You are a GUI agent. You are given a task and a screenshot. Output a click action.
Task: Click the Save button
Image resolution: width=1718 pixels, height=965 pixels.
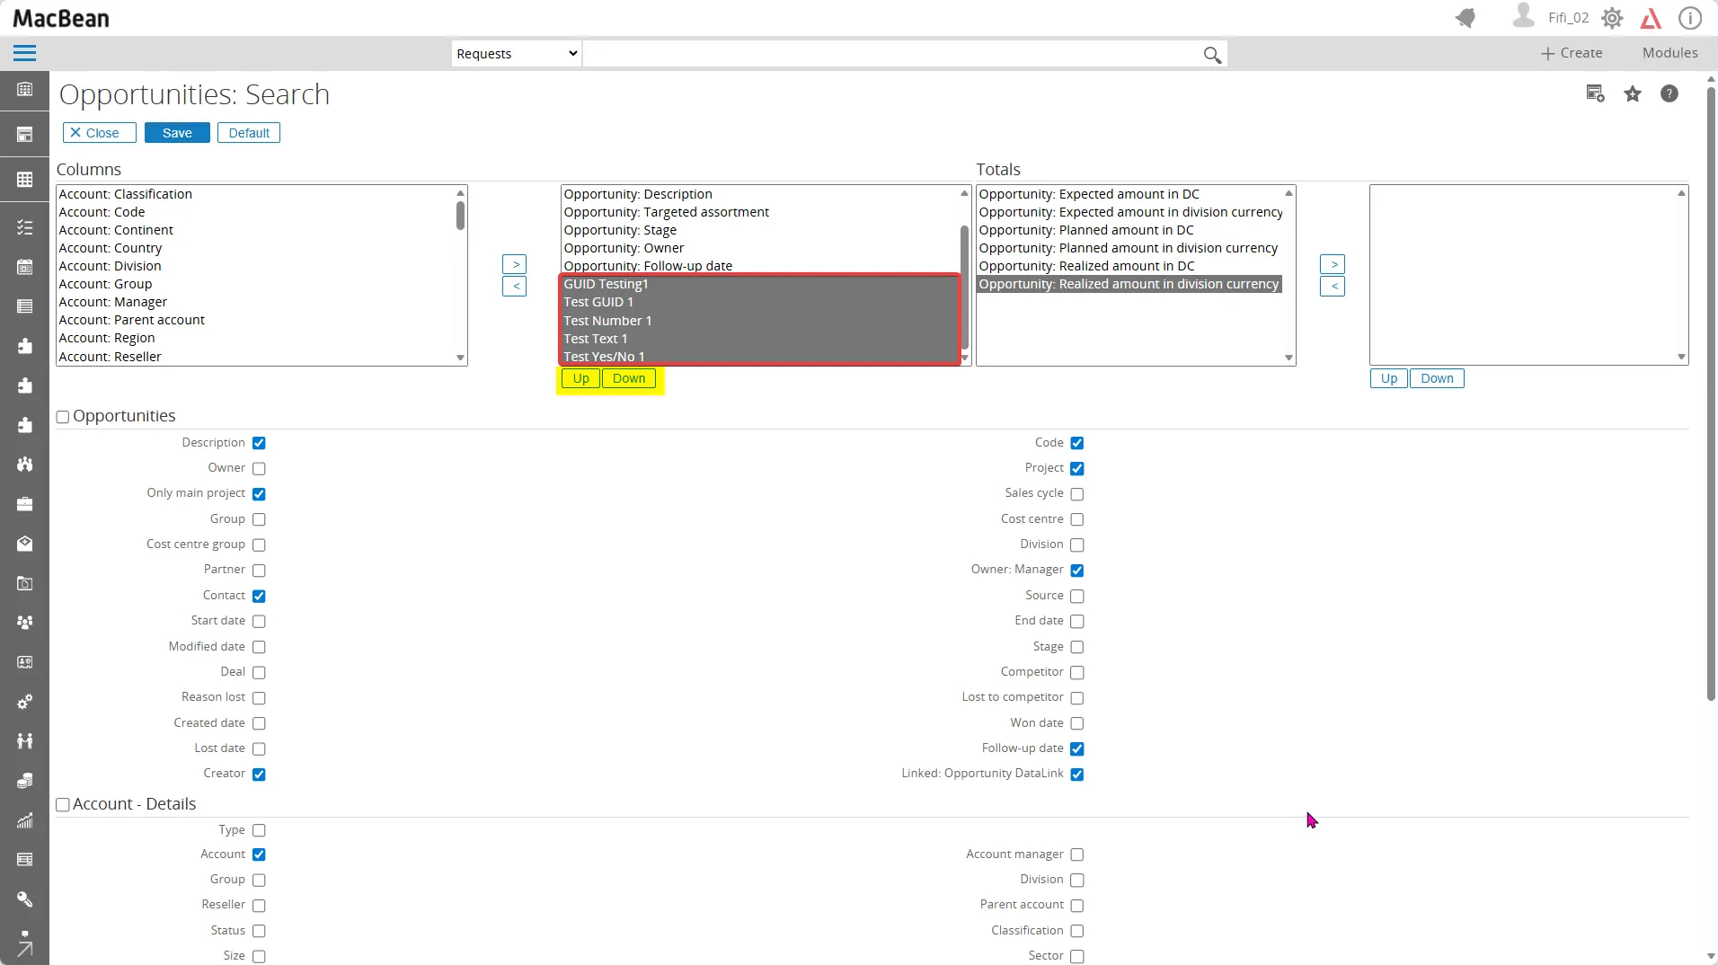click(177, 133)
